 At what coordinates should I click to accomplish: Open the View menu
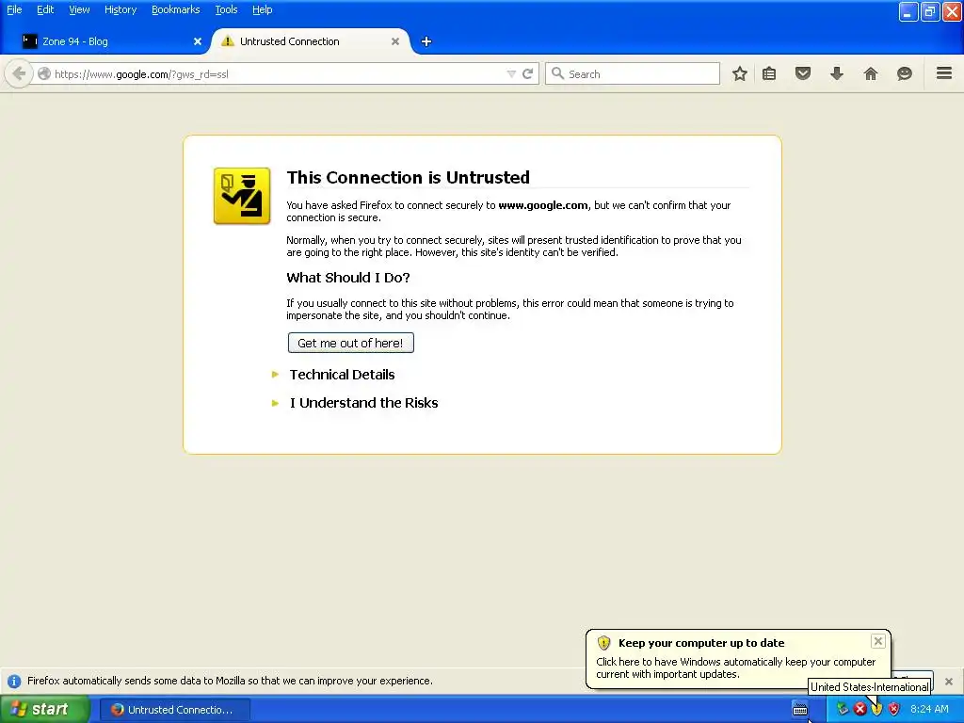tap(79, 9)
